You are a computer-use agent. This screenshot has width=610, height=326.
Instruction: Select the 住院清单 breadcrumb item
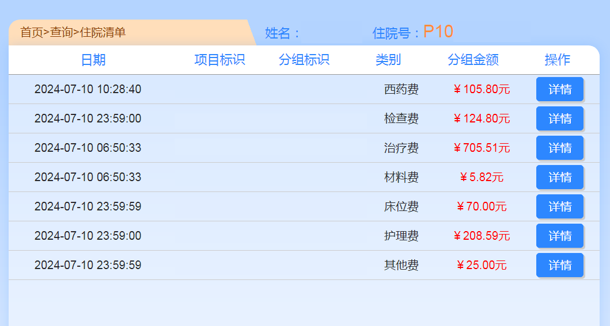(103, 32)
